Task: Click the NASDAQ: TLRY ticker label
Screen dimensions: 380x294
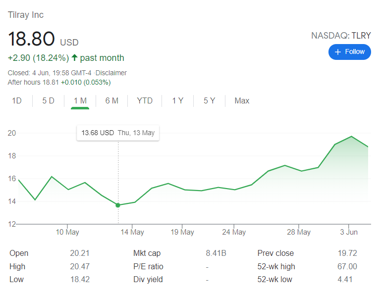Action: [341, 36]
